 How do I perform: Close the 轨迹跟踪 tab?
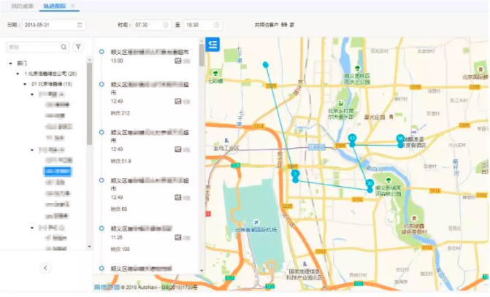[72, 6]
